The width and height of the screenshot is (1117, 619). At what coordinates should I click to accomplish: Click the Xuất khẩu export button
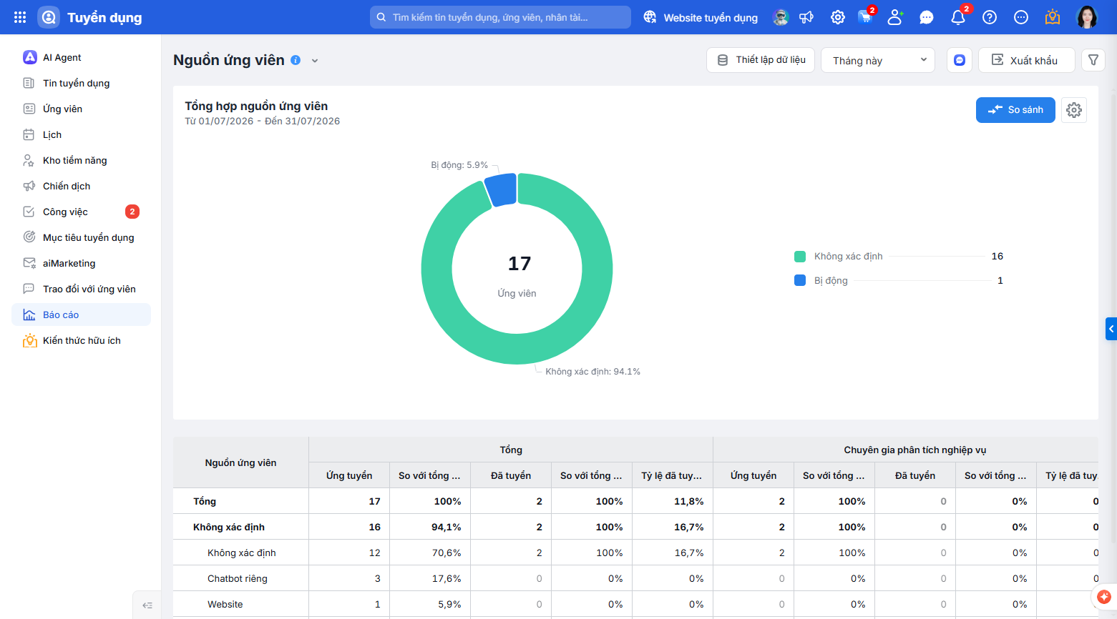click(1027, 60)
